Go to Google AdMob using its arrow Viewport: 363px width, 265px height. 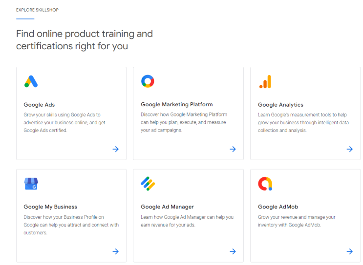[350, 251]
